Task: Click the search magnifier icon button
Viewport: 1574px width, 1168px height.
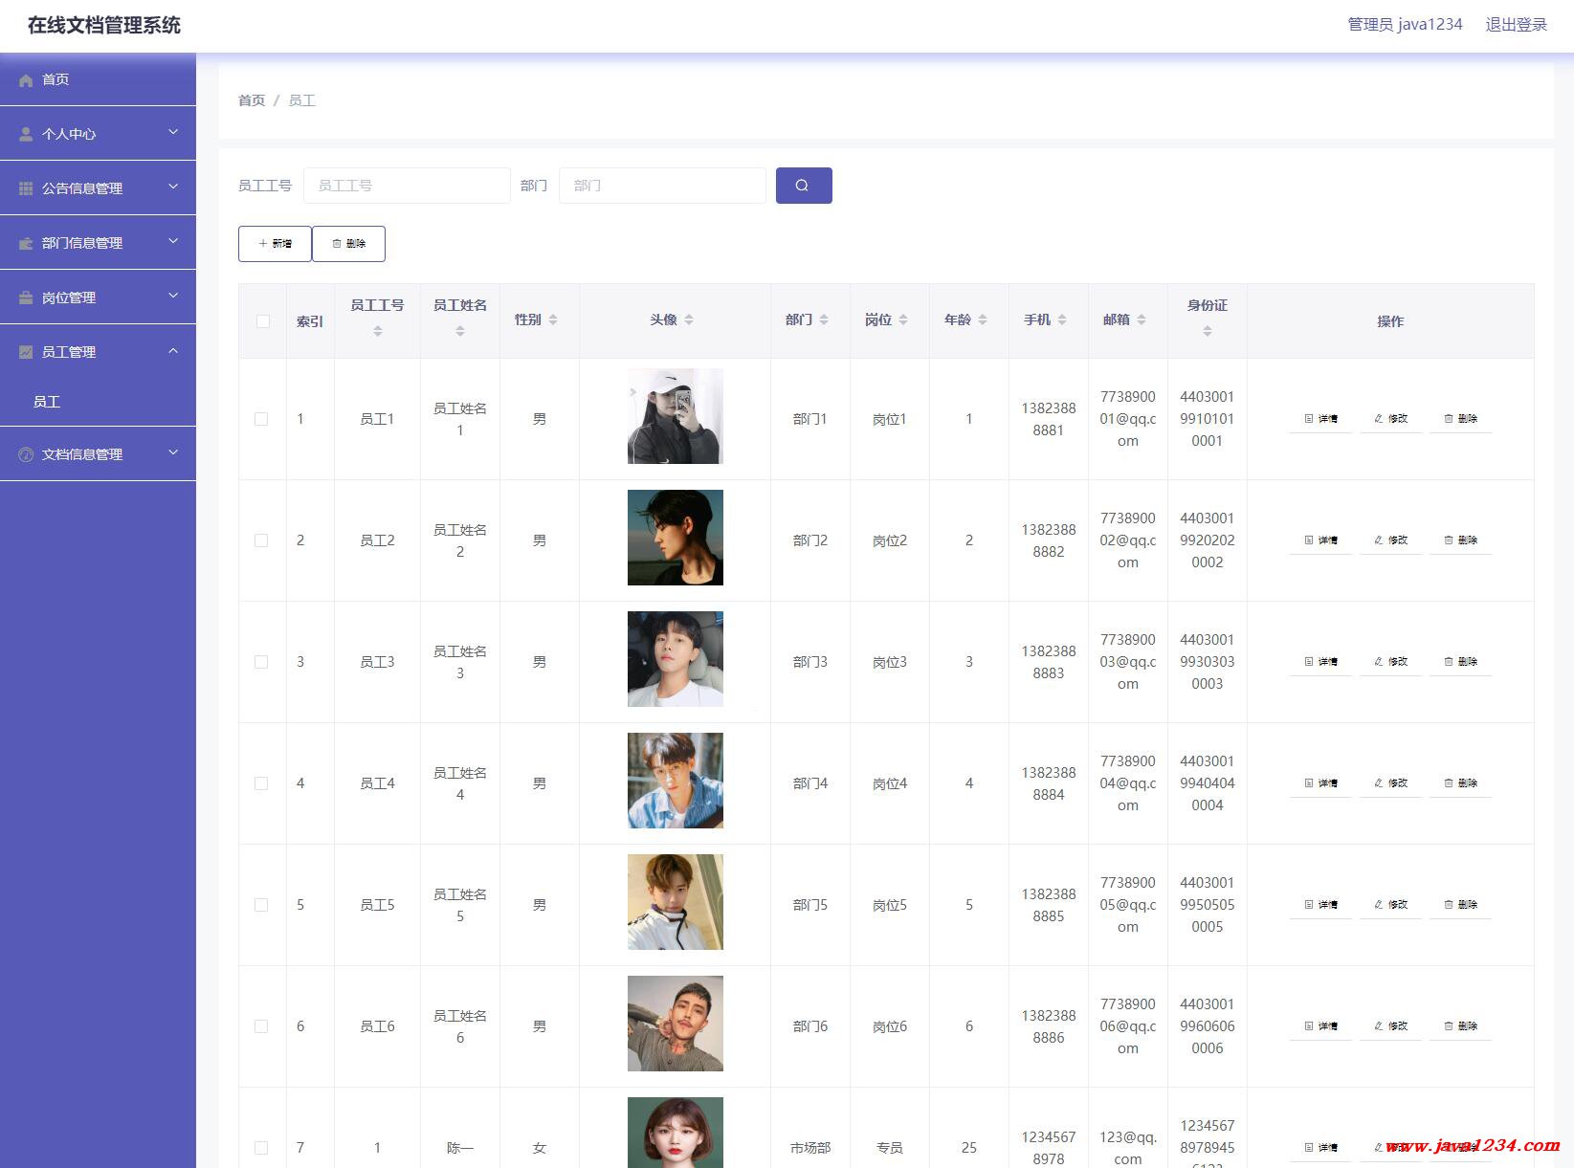Action: coord(803,186)
